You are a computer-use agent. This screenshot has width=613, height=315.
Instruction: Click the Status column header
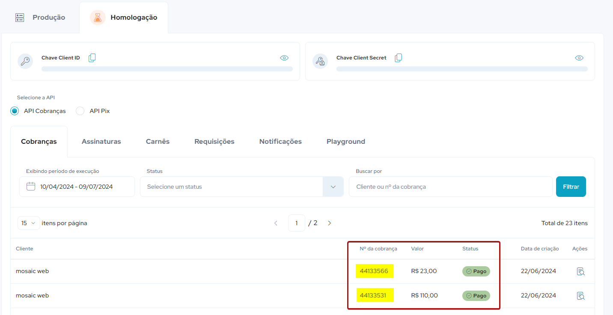tap(470, 249)
